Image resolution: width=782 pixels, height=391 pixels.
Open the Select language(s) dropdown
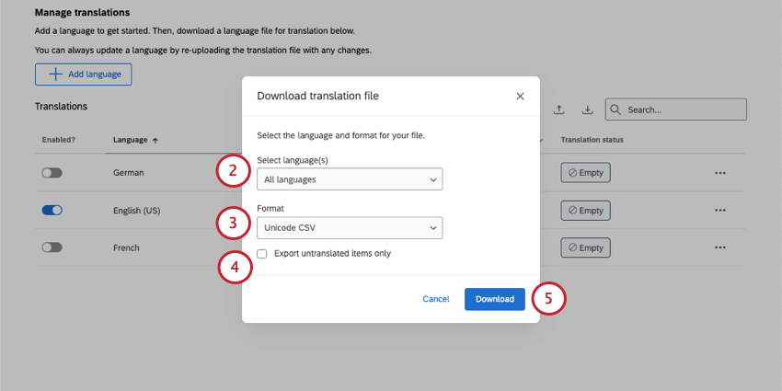(x=350, y=179)
